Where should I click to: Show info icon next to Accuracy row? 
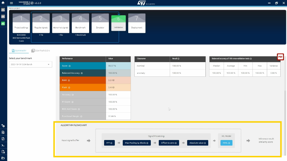pyautogui.click(x=73, y=95)
